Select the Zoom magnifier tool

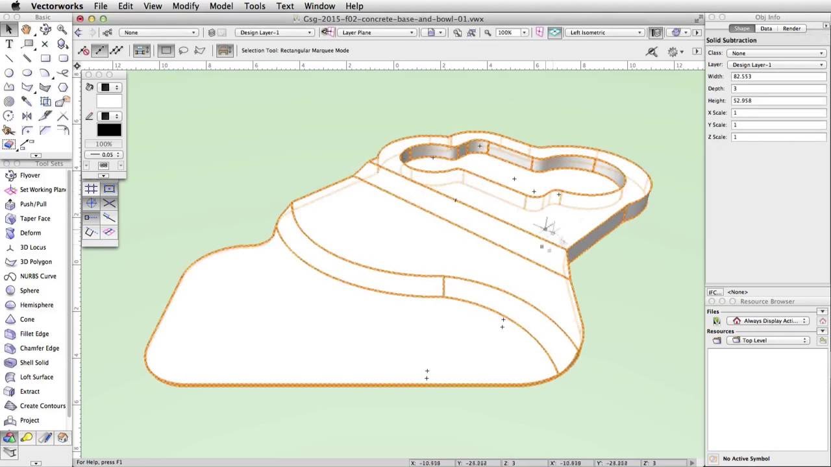tap(62, 29)
